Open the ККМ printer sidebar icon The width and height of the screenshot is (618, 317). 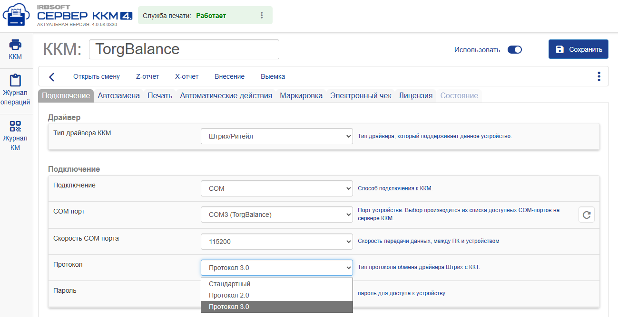pos(16,45)
